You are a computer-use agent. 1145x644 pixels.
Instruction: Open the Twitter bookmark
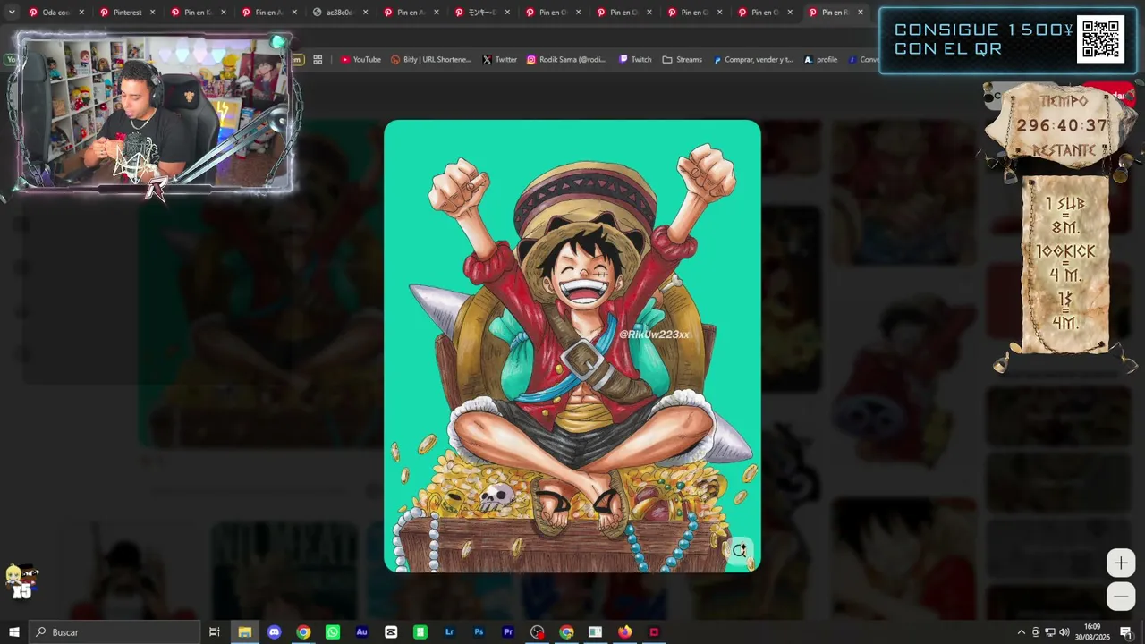[500, 60]
